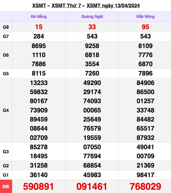Click the G6 number 8695
The height and width of the screenshot is (193, 171).
point(39,46)
